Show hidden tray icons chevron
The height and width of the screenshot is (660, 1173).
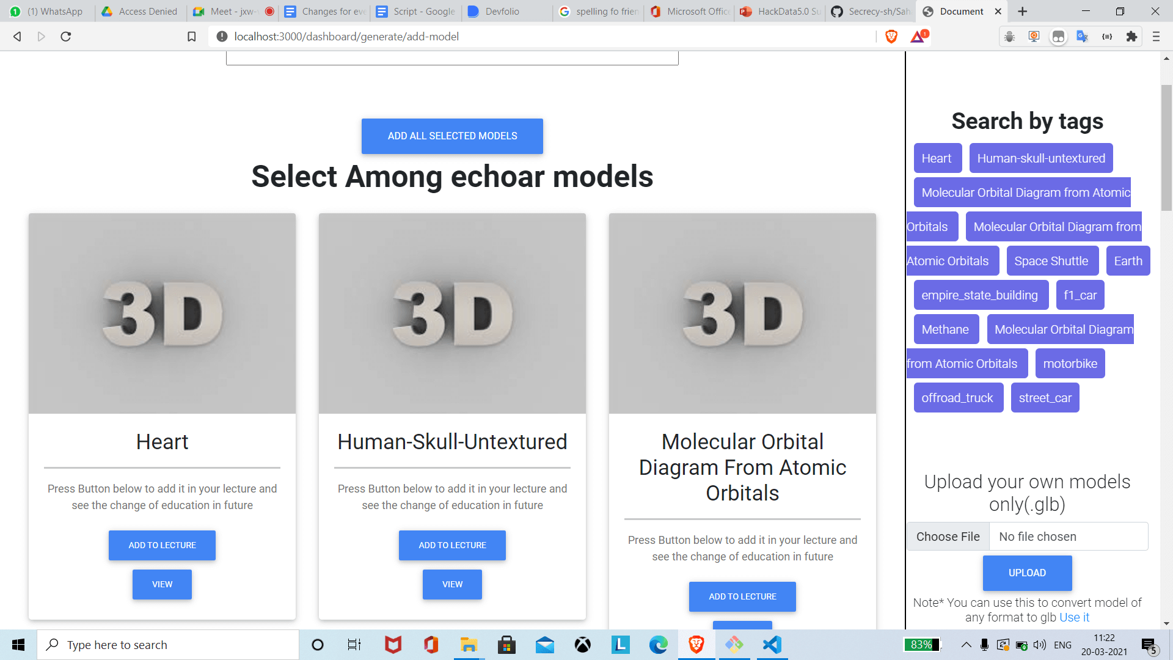pos(966,645)
